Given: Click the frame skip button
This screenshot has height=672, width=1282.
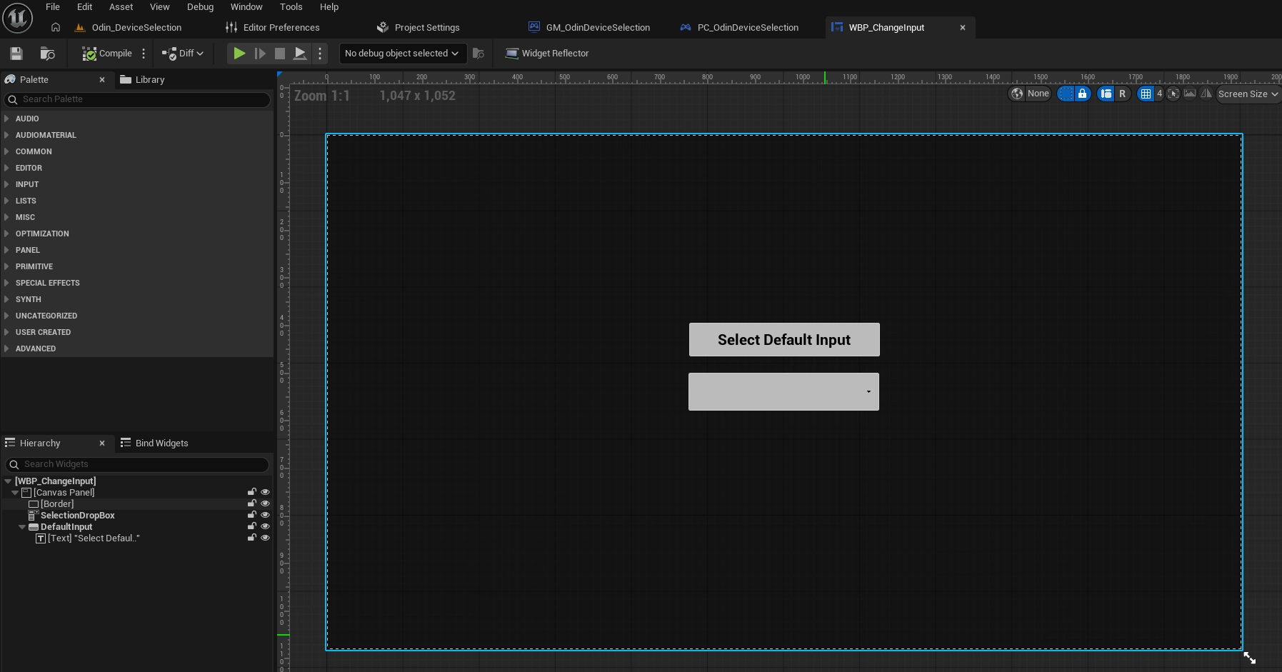Looking at the screenshot, I should 260,54.
